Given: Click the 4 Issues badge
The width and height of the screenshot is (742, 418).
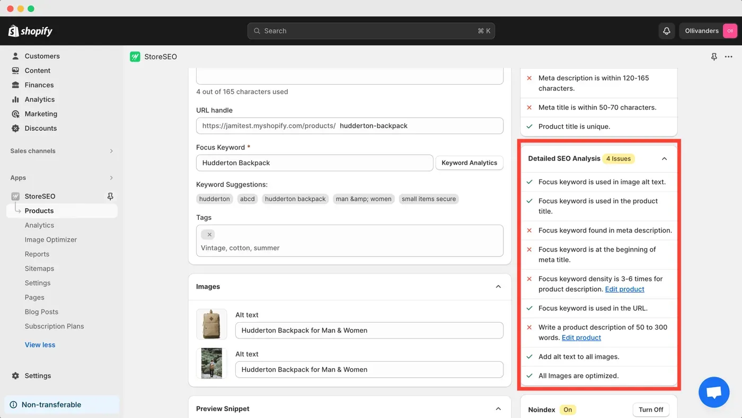Looking at the screenshot, I should [x=619, y=158].
